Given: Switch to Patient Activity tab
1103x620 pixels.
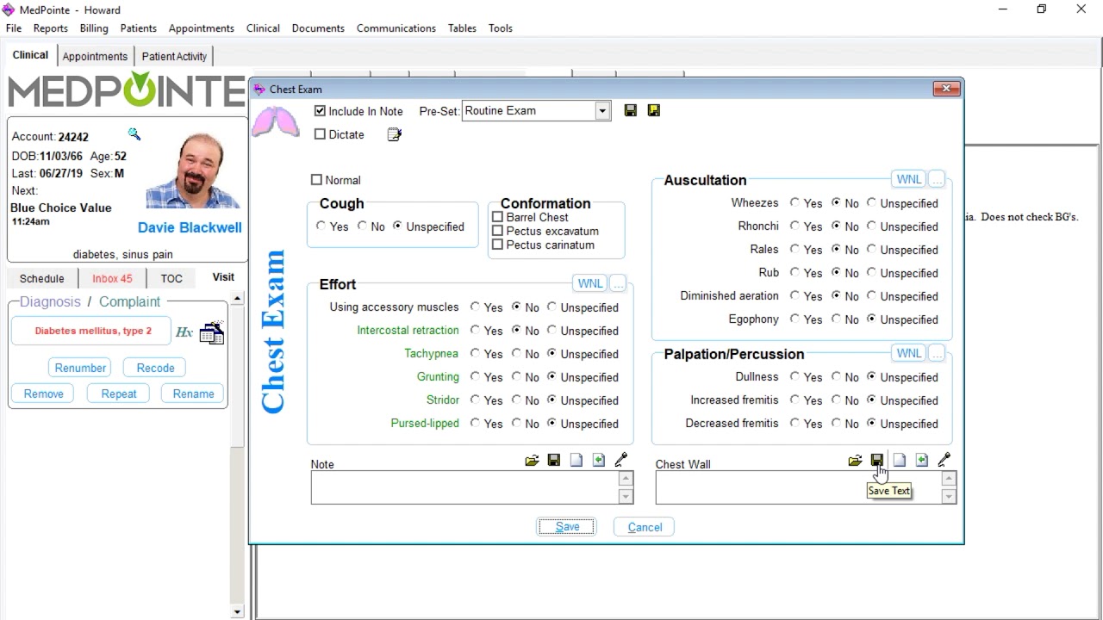Looking at the screenshot, I should tap(174, 56).
